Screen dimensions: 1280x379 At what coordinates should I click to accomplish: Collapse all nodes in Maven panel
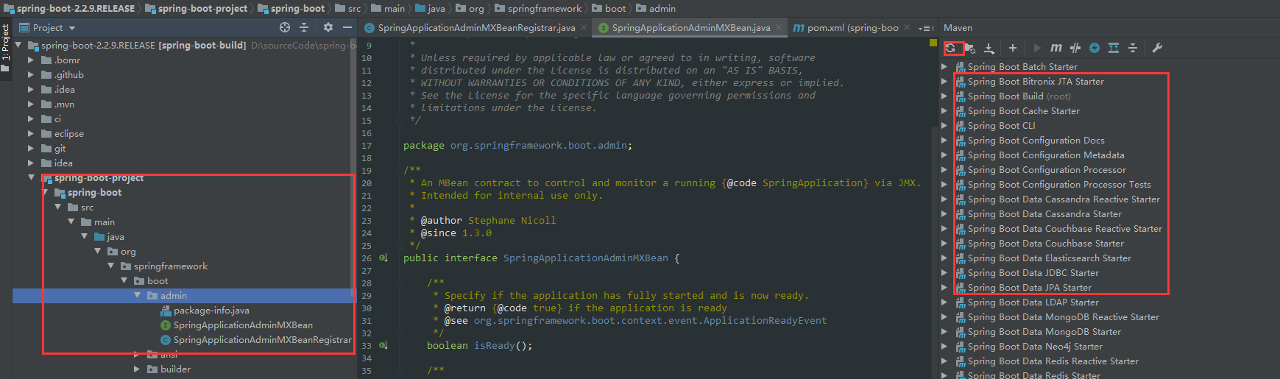point(1133,48)
